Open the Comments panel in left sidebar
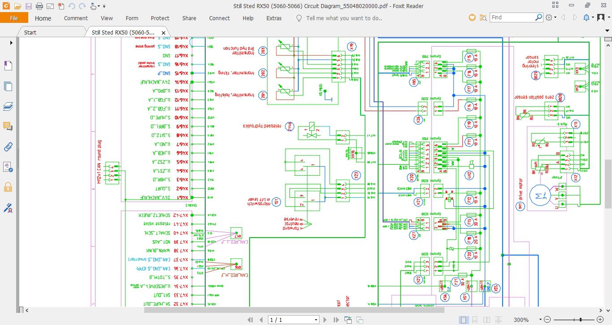 coord(8,126)
